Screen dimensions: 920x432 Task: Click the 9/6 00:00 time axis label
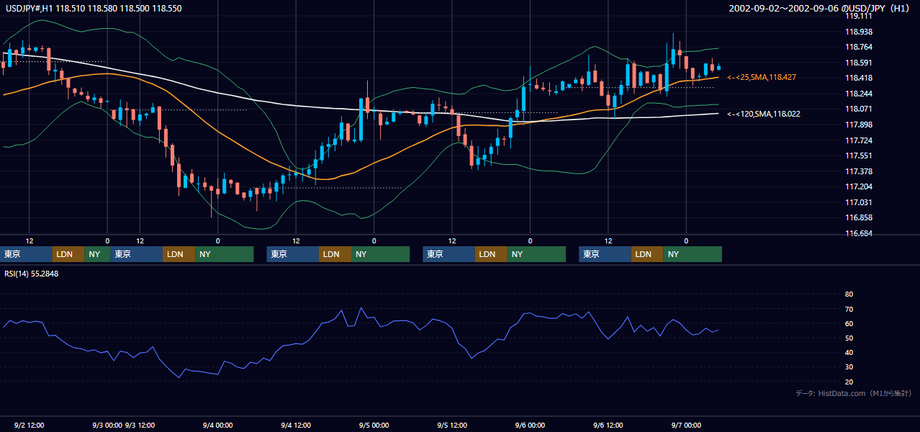[530, 426]
